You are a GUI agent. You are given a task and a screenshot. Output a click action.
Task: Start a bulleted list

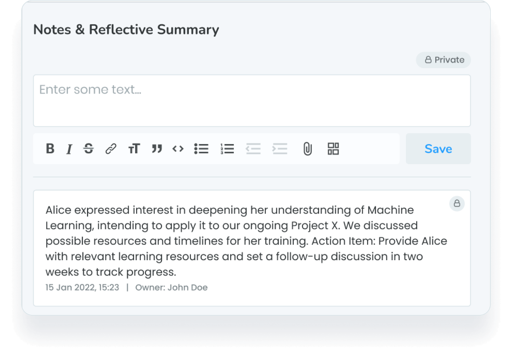click(201, 149)
